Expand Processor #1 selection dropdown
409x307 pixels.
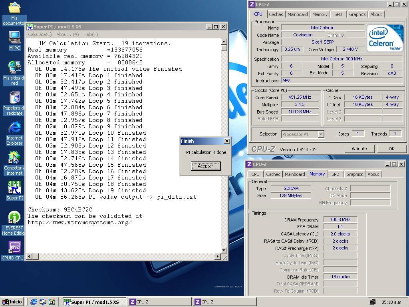[321, 134]
